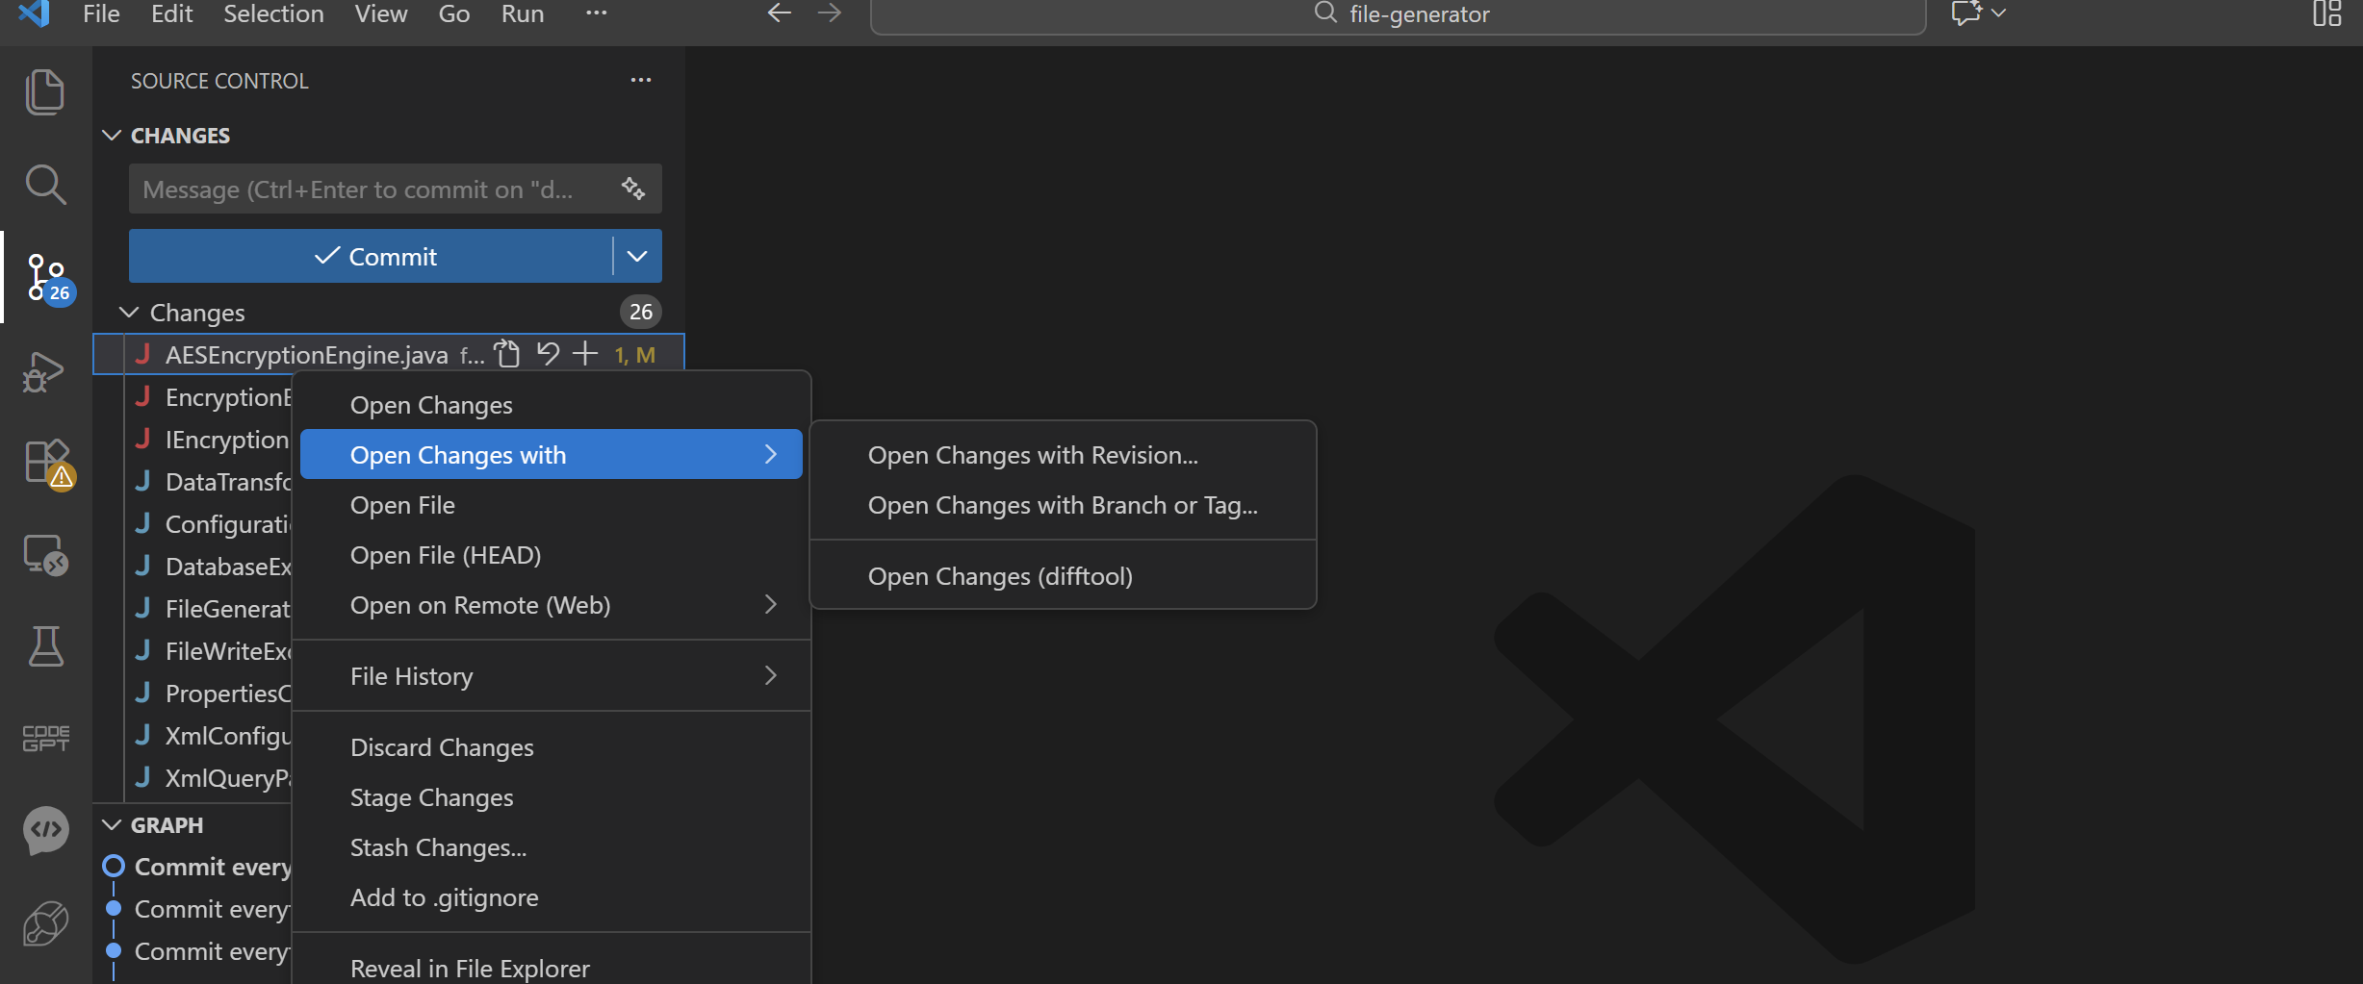Image resolution: width=2363 pixels, height=984 pixels.
Task: Choose Stage Changes in context menu
Action: (x=431, y=797)
